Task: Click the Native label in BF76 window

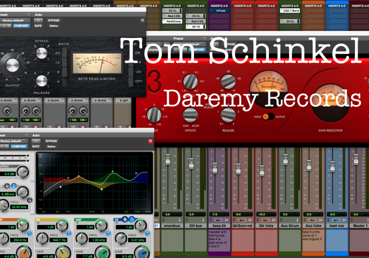Action: [54, 26]
